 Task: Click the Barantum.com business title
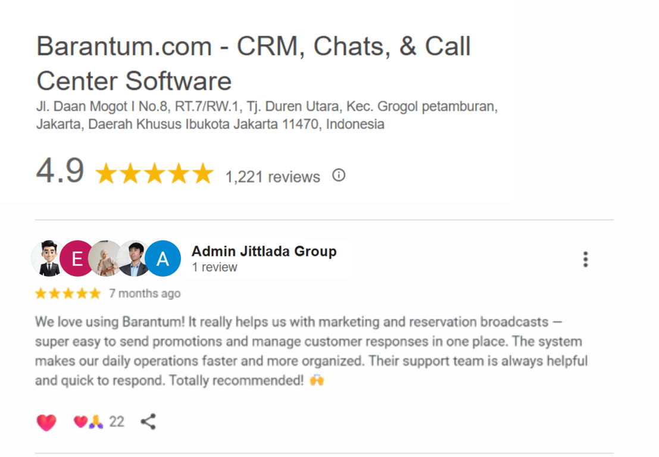254,63
